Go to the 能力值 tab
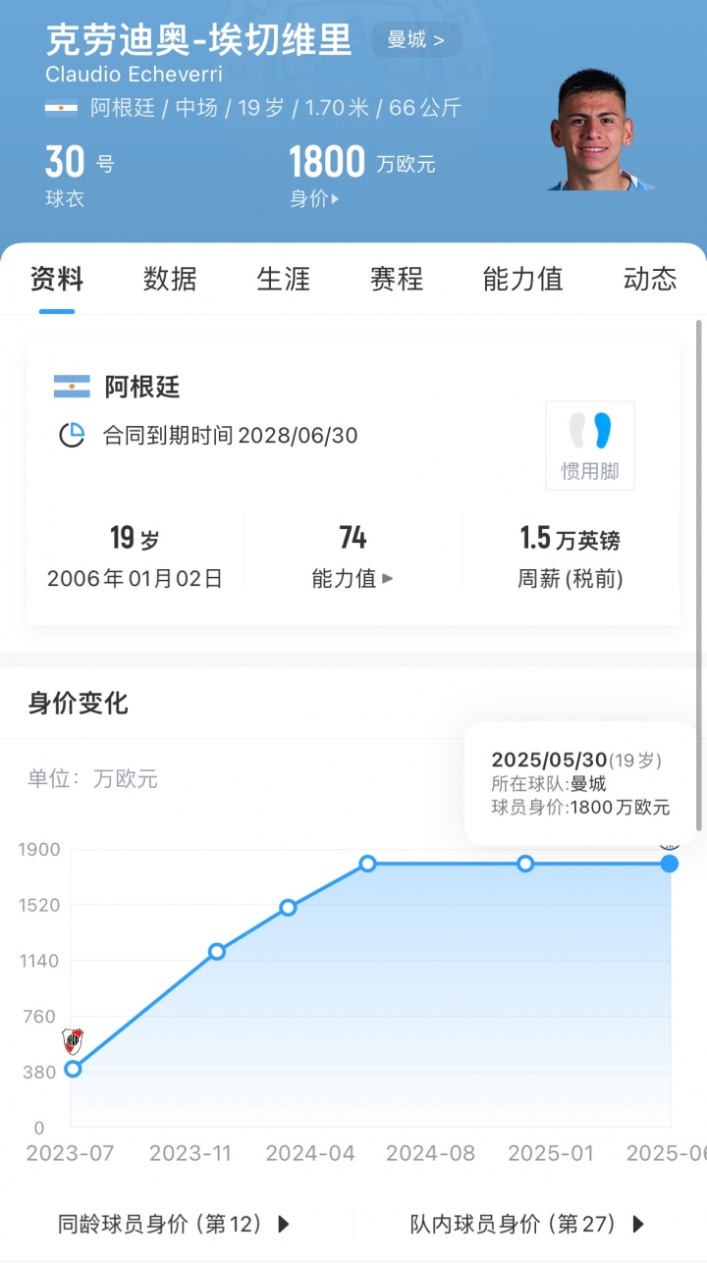The width and height of the screenshot is (707, 1263). (522, 279)
